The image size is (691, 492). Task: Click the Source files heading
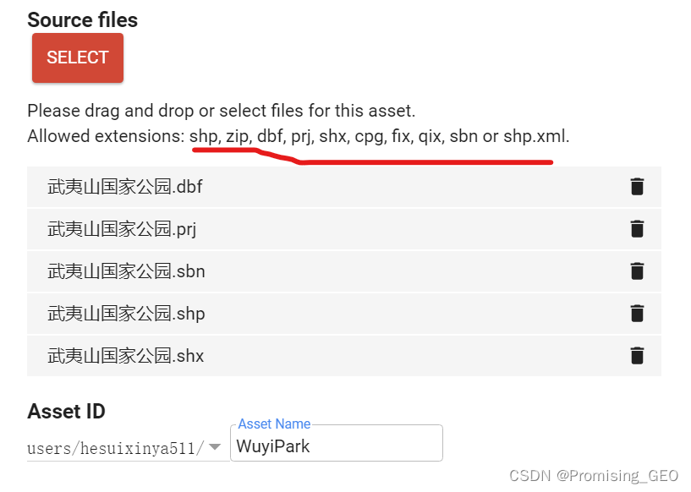(82, 19)
